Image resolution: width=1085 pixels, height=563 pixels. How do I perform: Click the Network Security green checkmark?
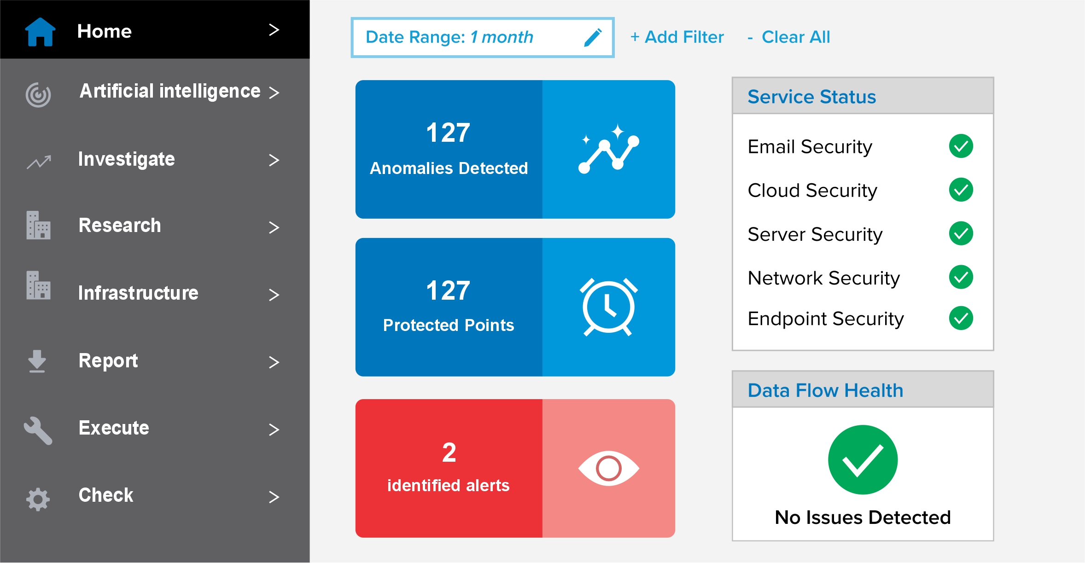click(x=961, y=277)
